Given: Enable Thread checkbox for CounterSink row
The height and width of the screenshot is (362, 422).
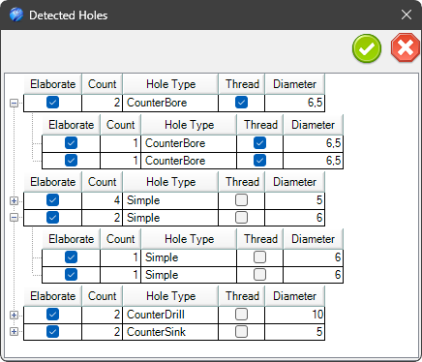Looking at the screenshot, I should pos(241,332).
